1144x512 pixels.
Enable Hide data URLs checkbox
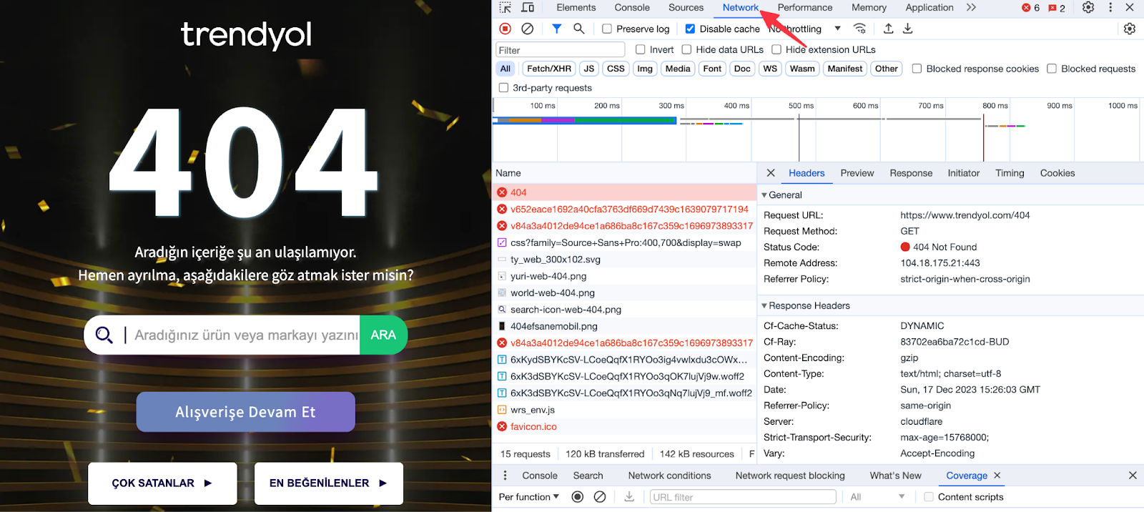686,49
